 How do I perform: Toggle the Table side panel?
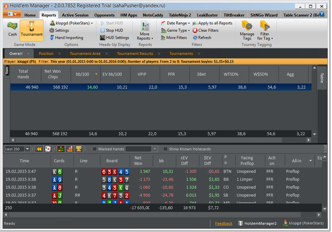click(x=322, y=78)
